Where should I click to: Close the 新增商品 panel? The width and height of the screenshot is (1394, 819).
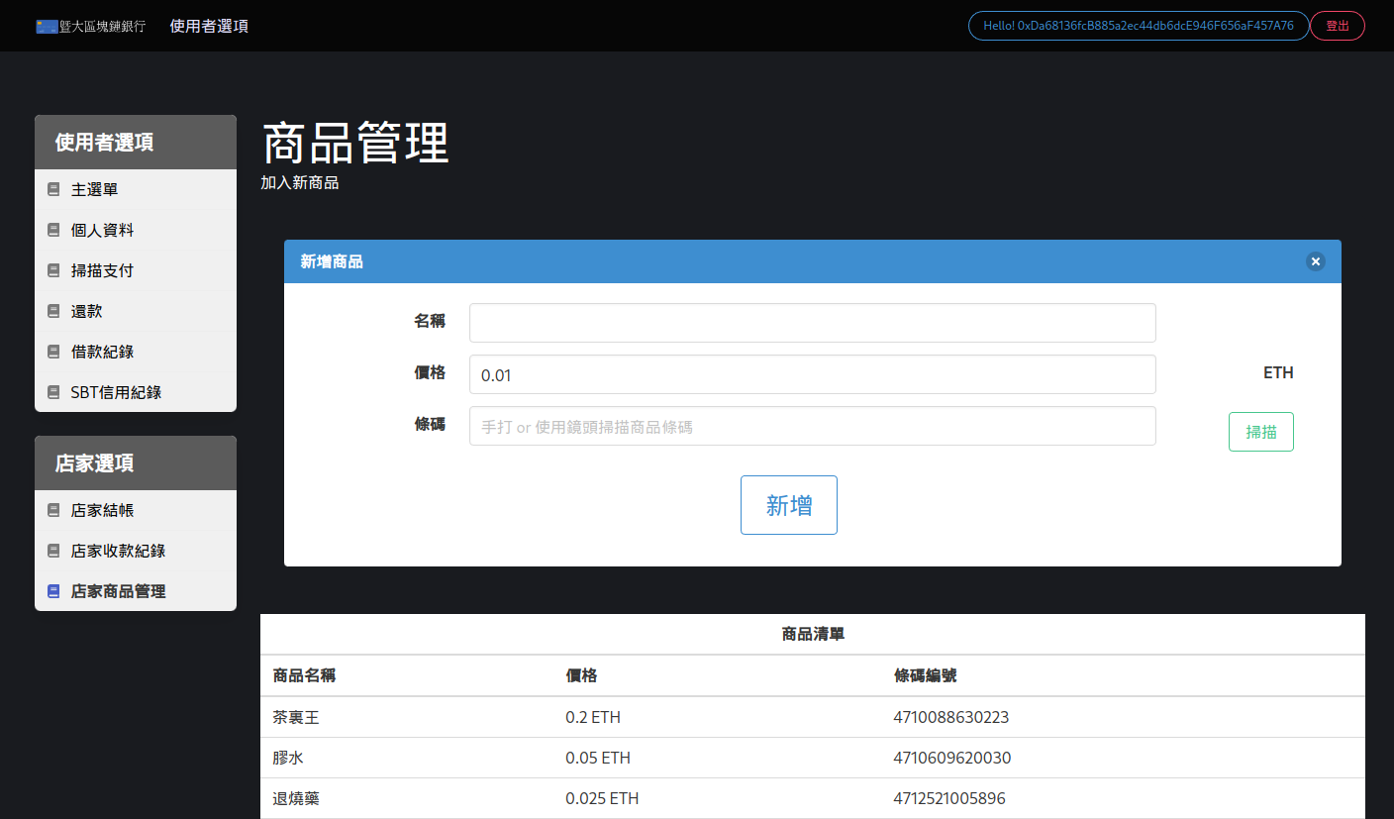(x=1315, y=261)
